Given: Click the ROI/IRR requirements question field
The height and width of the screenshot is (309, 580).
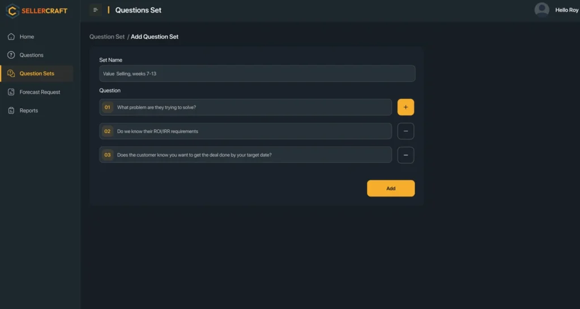Looking at the screenshot, I should pos(252,131).
